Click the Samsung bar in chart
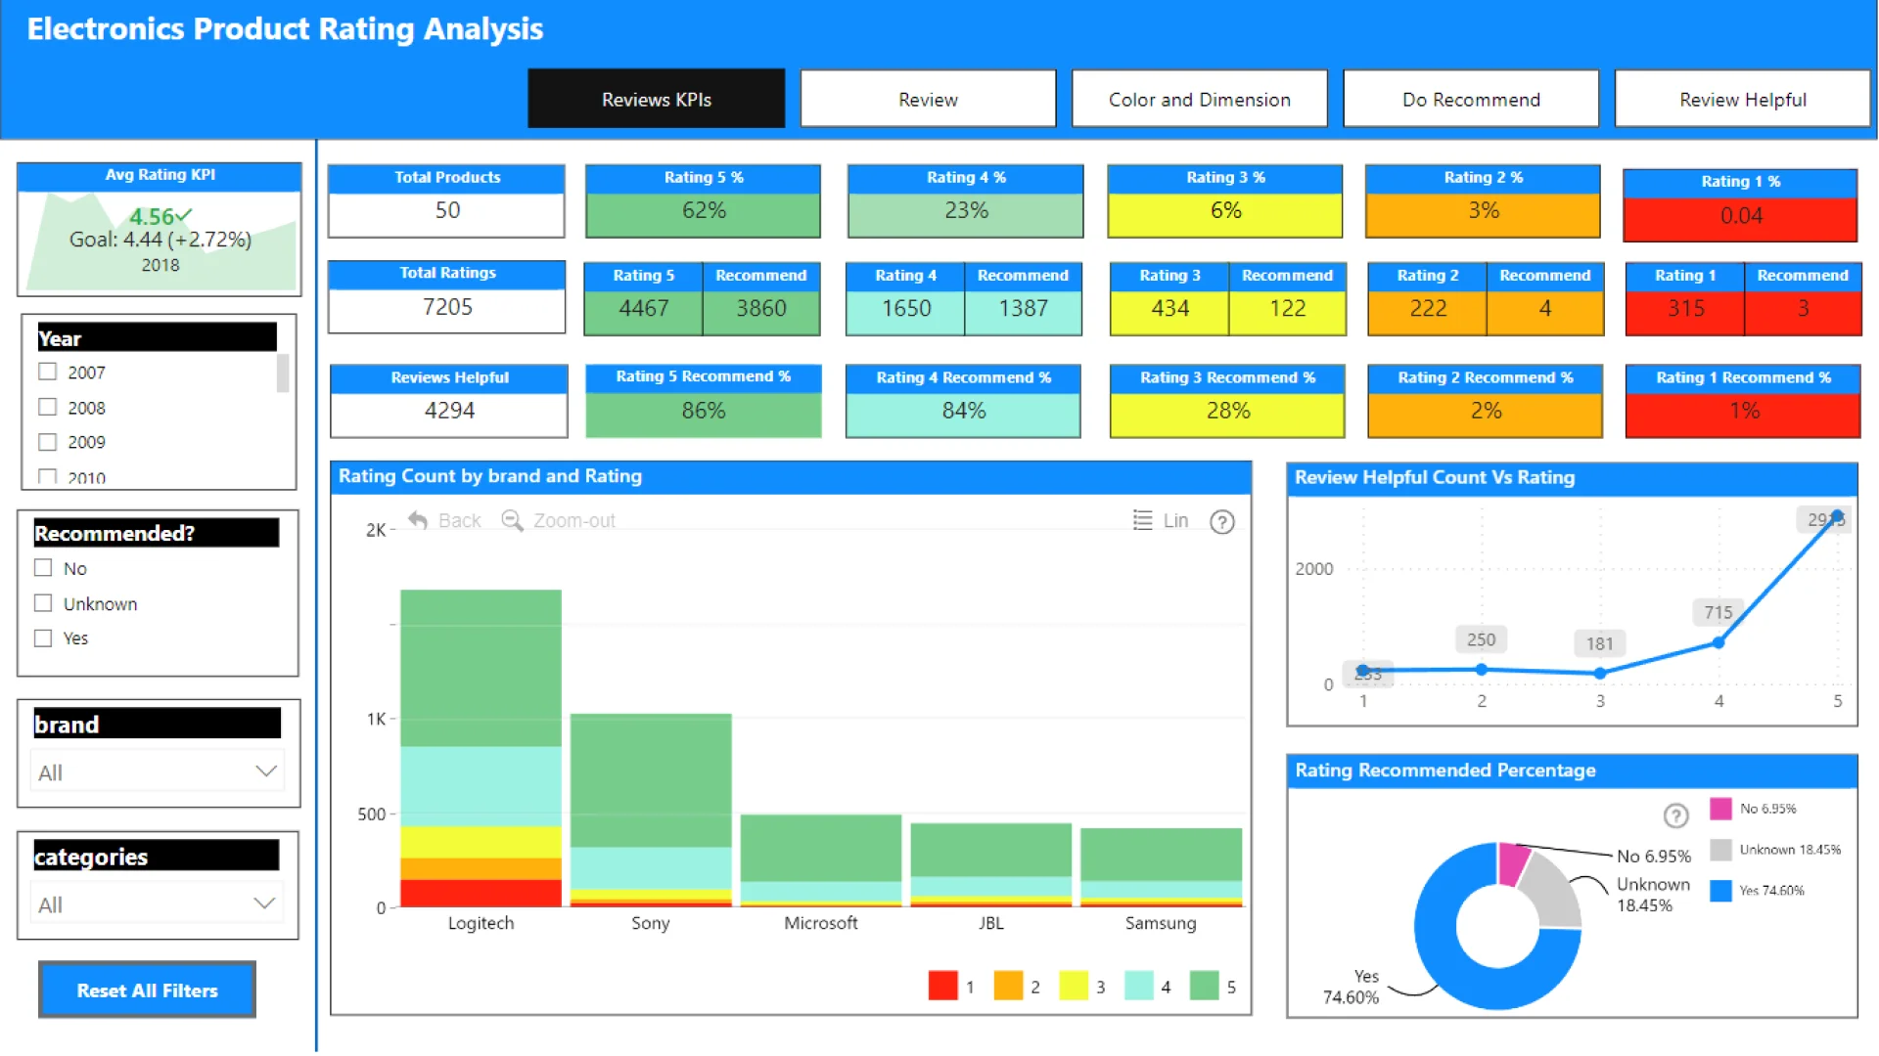This screenshot has height=1056, width=1879. click(x=1161, y=867)
